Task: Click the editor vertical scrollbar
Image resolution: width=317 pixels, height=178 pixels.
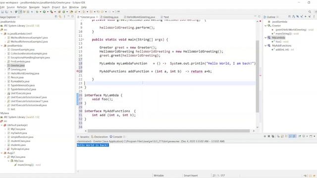Action: coord(258,76)
